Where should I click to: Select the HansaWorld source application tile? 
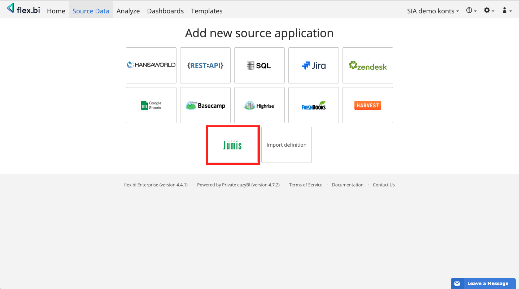pyautogui.click(x=151, y=65)
